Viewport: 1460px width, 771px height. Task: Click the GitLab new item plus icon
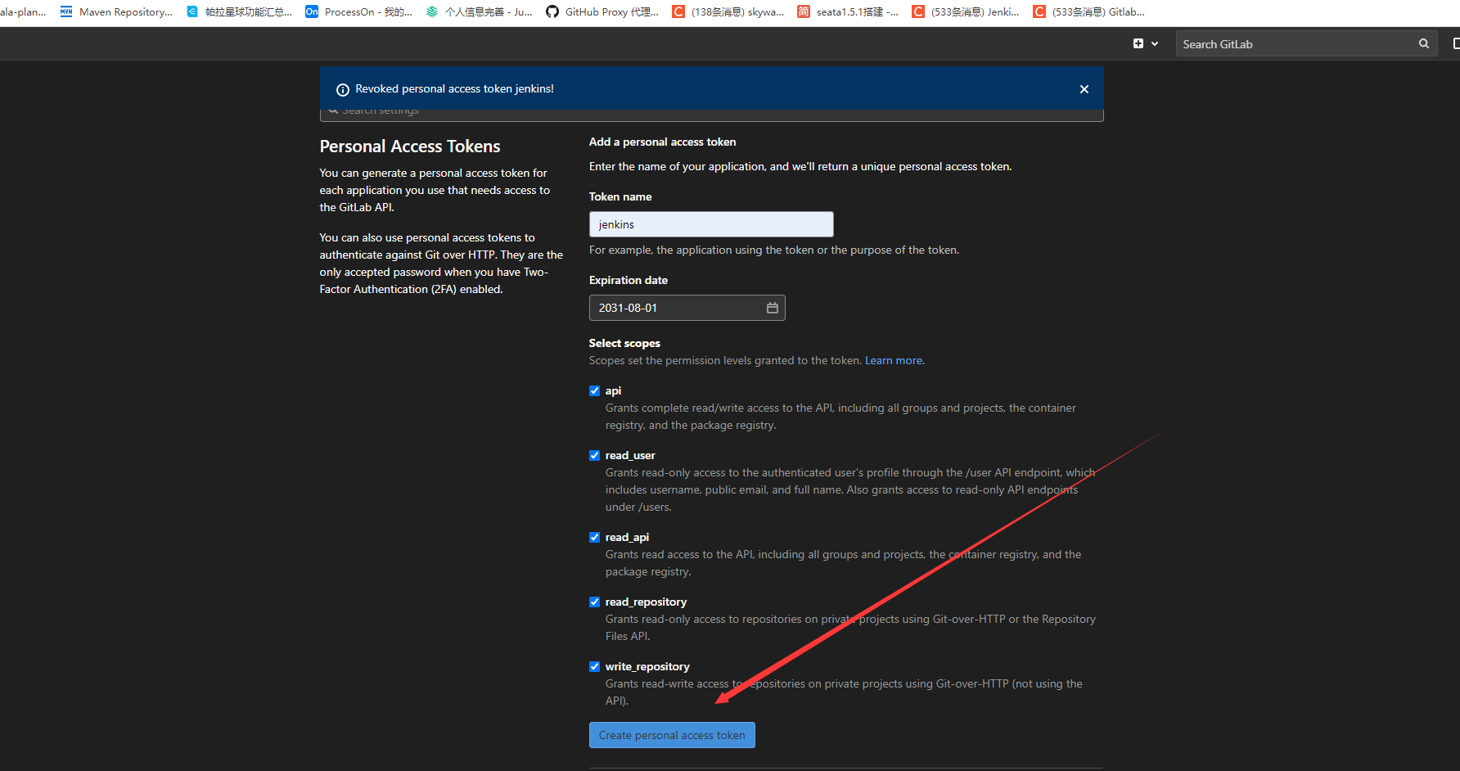click(x=1138, y=43)
